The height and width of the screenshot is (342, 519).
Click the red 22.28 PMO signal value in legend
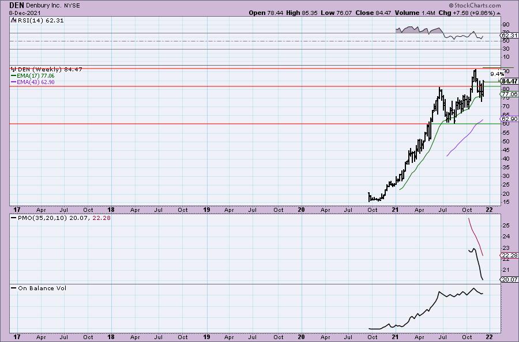pos(101,218)
